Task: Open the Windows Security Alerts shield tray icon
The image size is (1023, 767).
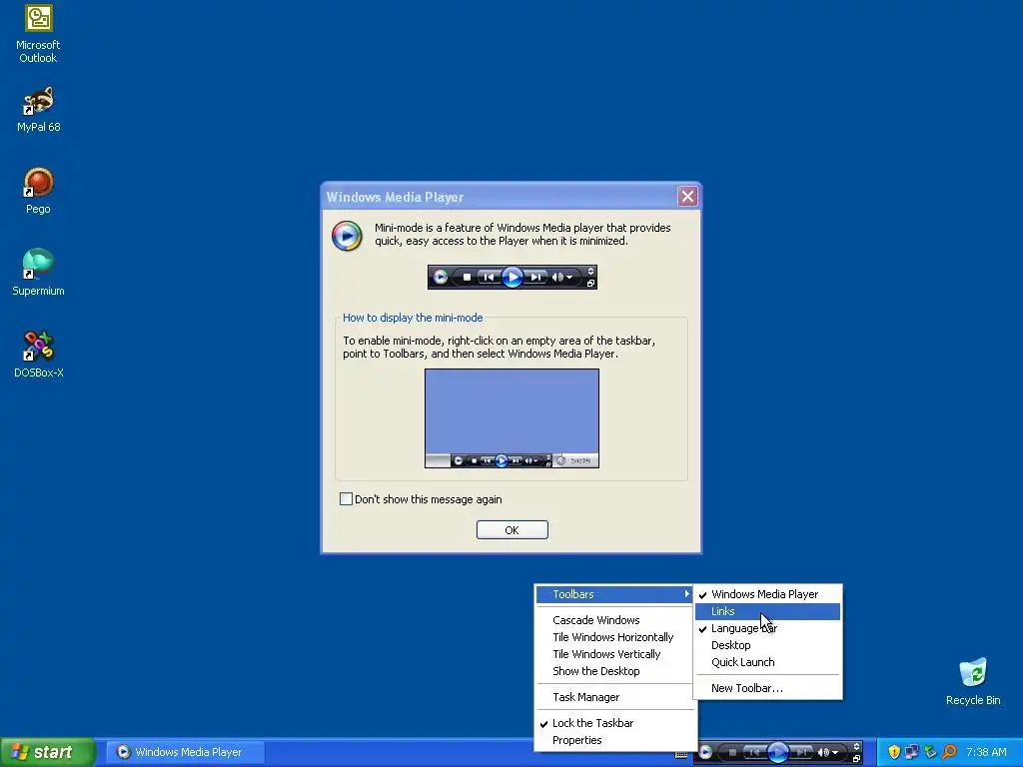Action: coord(894,752)
